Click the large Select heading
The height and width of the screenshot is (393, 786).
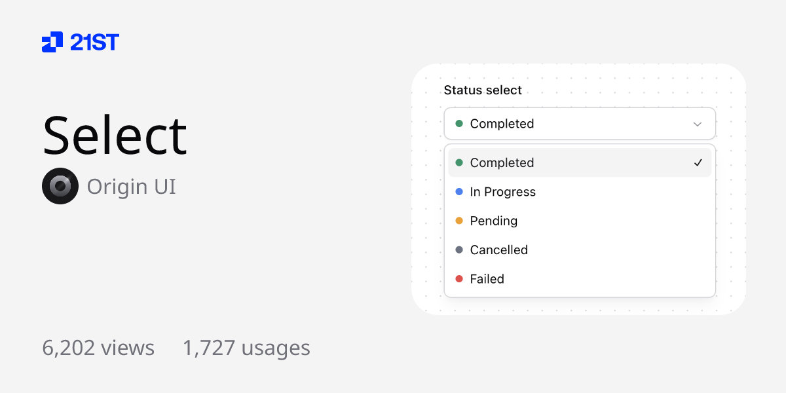point(115,136)
